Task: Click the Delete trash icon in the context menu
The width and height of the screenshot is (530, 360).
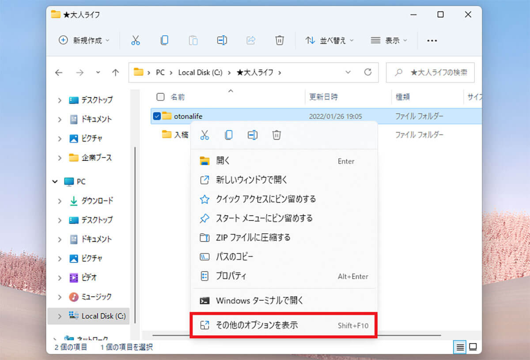Action: 276,135
